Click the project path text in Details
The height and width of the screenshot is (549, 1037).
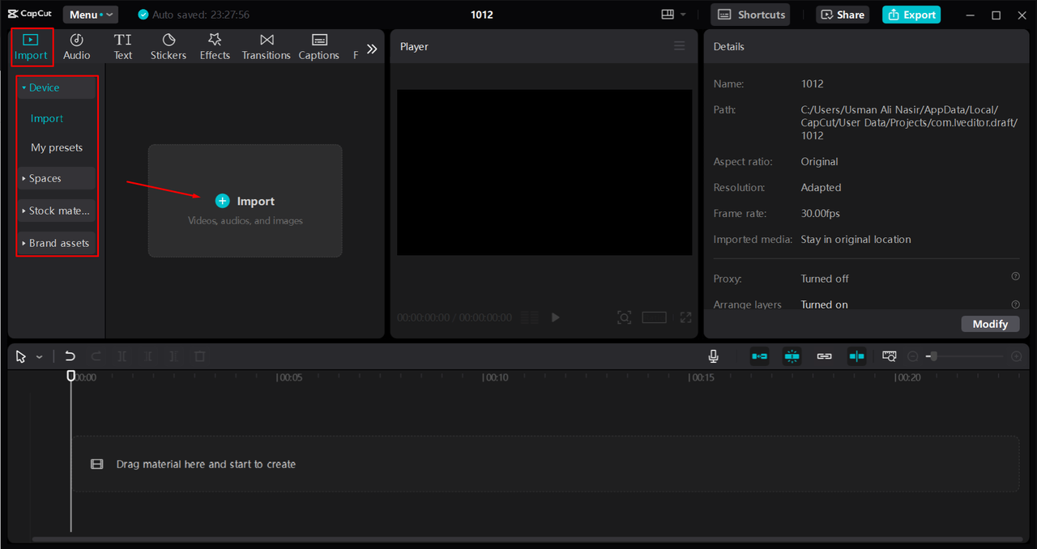click(909, 122)
